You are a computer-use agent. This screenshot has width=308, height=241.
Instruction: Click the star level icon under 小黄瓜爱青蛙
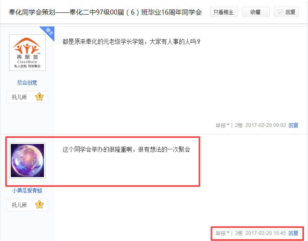[39, 204]
